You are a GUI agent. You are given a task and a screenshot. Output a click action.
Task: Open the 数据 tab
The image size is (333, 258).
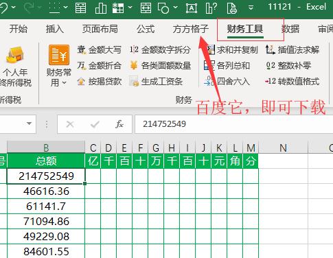290,29
